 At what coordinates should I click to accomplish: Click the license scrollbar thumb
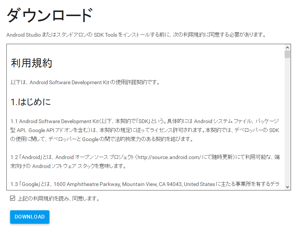[x=287, y=54]
